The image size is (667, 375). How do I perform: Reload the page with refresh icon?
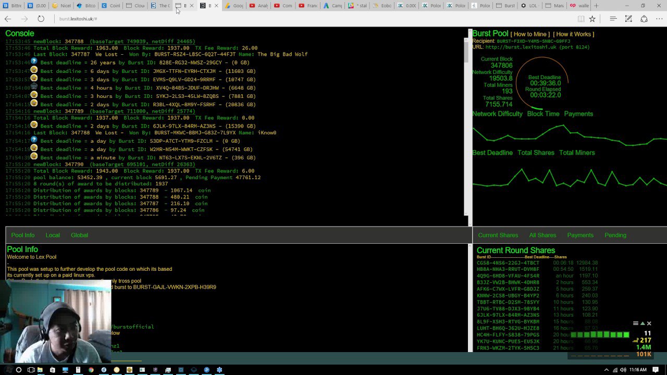click(41, 19)
